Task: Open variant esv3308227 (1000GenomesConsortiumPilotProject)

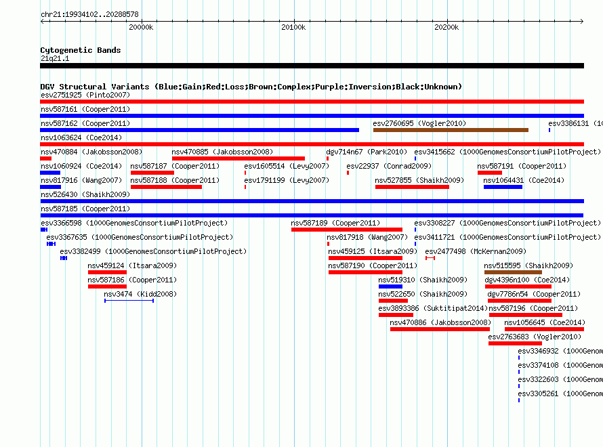Action: [507, 223]
